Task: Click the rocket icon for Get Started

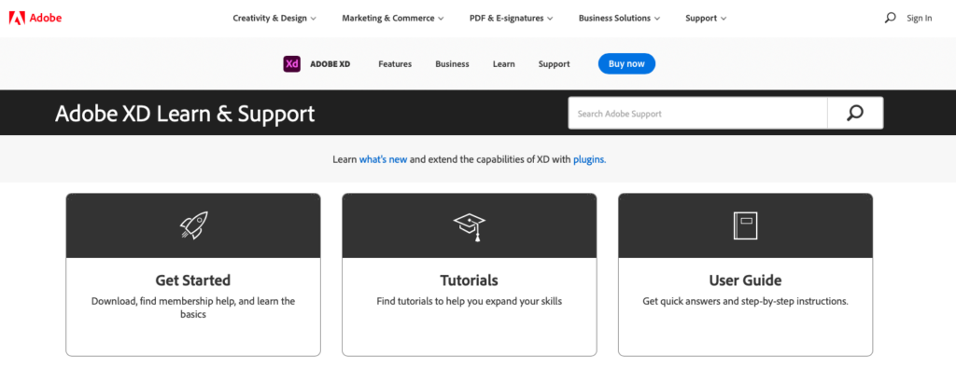Action: click(193, 225)
